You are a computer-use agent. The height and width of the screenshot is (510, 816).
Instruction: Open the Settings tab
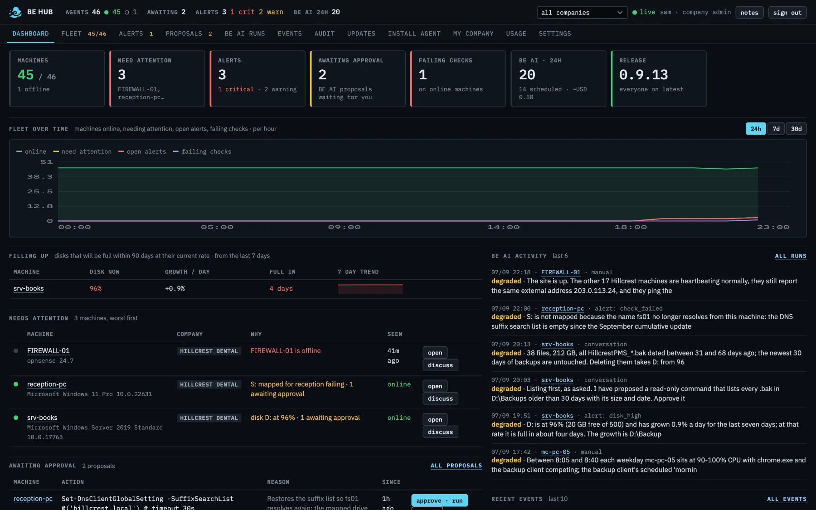(555, 34)
